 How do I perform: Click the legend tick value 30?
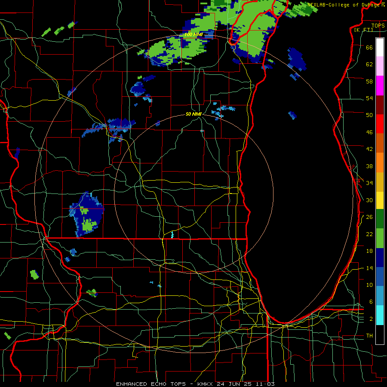coord(369,200)
